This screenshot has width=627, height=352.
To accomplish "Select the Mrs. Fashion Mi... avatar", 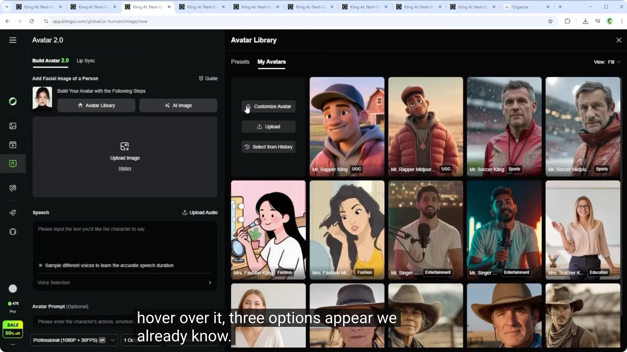I will tap(347, 230).
